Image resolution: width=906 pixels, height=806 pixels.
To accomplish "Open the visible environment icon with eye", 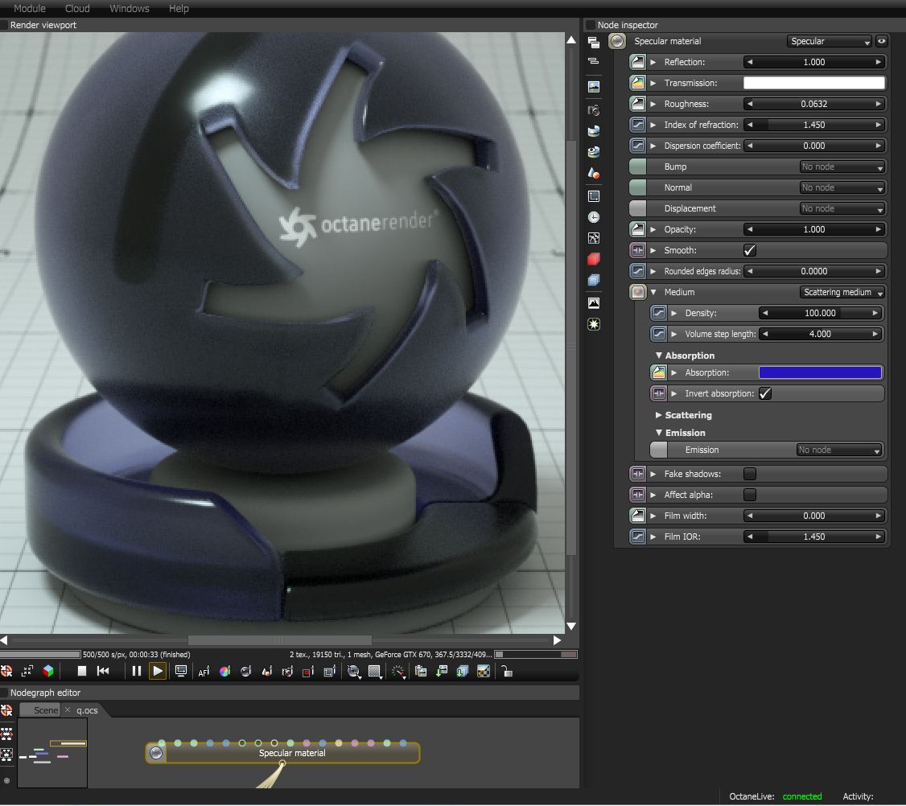I will tap(594, 152).
